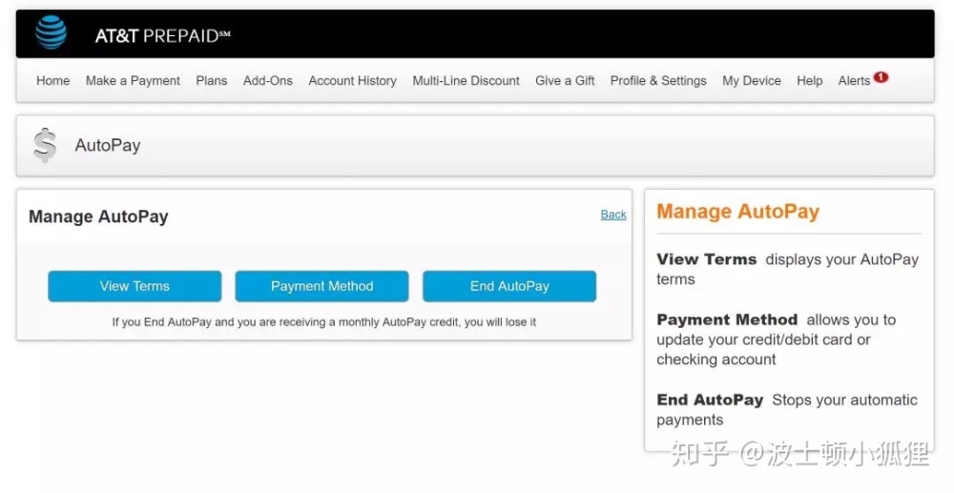
Task: Select Give a Gift menu item
Action: pos(565,81)
